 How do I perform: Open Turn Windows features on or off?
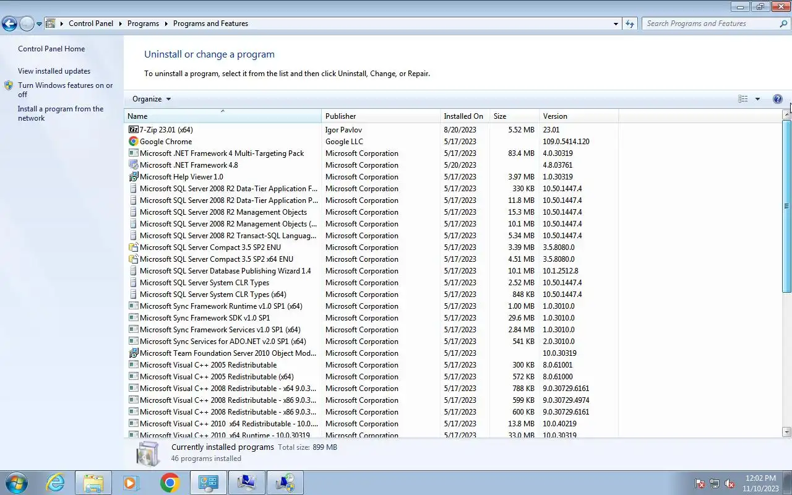[65, 90]
